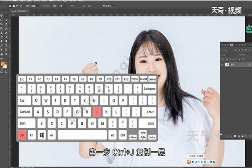252x168 pixels.
Task: Open the selection style dropdown
Action: (x=63, y=6)
